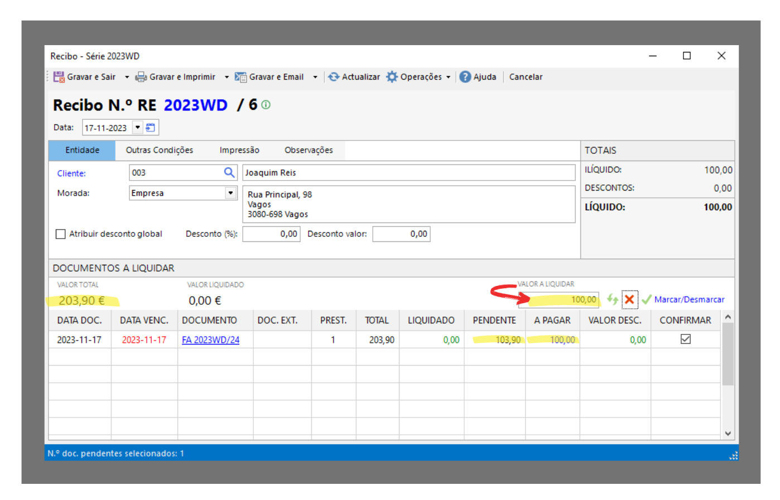This screenshot has height=500, width=780.
Task: Open the Data date picker dropdown arrow
Action: coord(138,128)
